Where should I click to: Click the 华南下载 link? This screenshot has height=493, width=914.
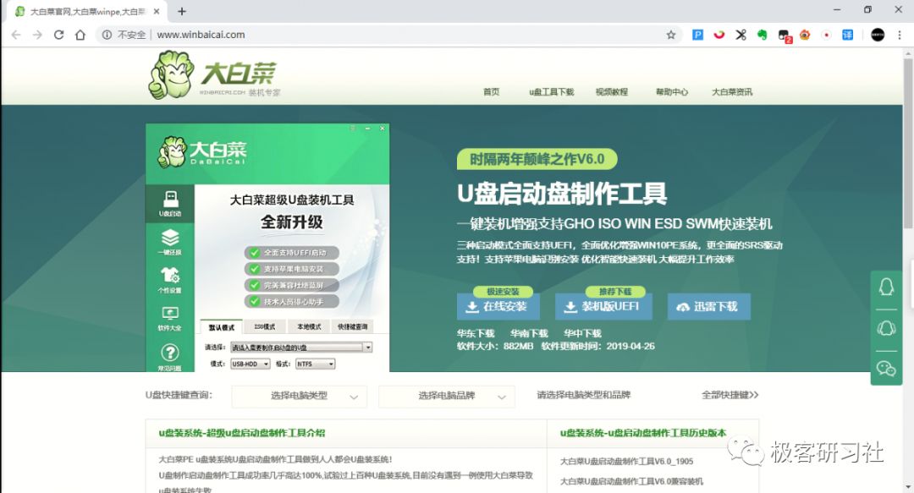(x=529, y=333)
